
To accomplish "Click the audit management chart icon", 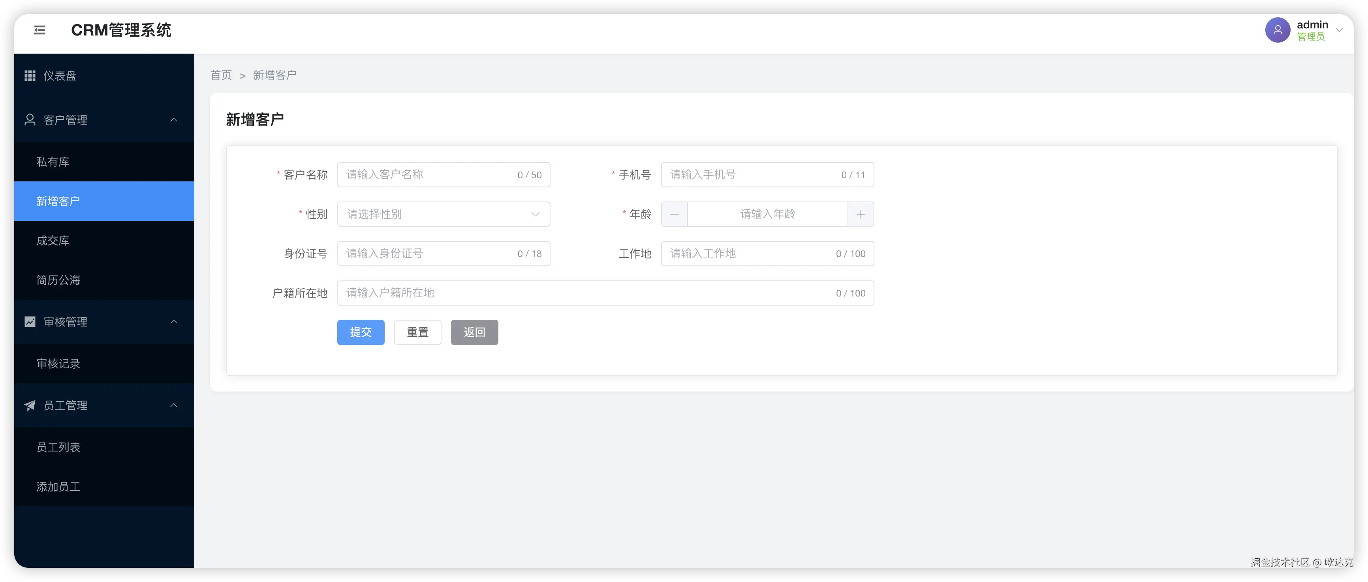I will 30,322.
